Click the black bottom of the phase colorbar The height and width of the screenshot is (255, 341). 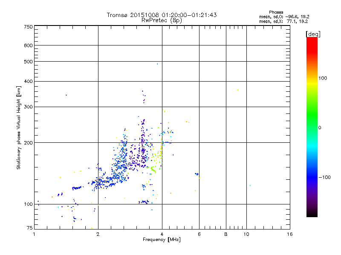(x=312, y=214)
